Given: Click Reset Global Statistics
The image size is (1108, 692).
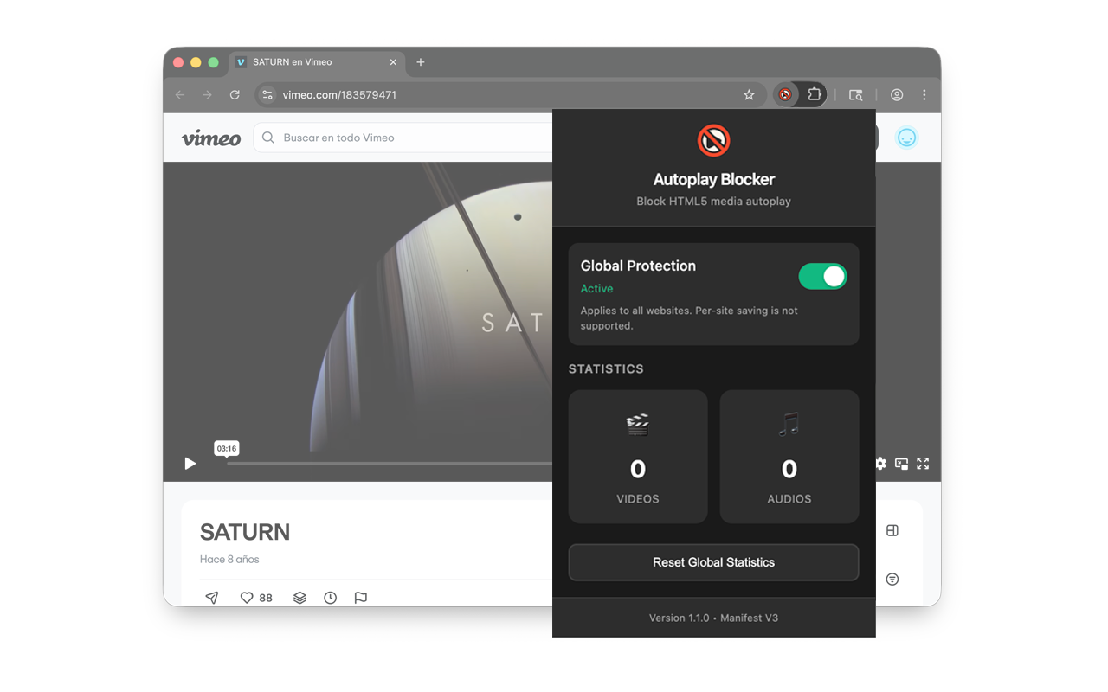Looking at the screenshot, I should (713, 562).
